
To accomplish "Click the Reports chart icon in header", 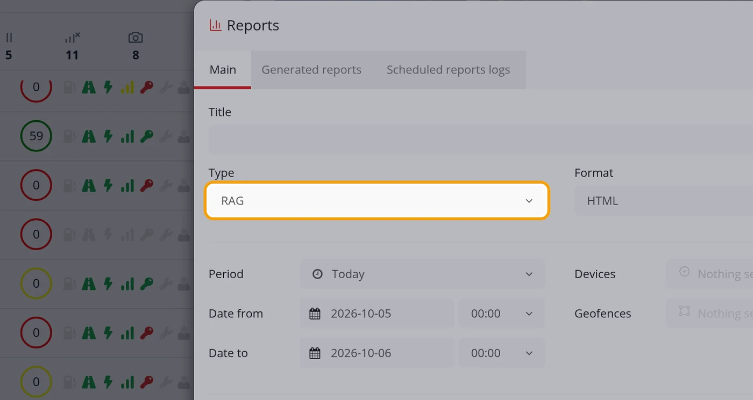I will coord(215,25).
